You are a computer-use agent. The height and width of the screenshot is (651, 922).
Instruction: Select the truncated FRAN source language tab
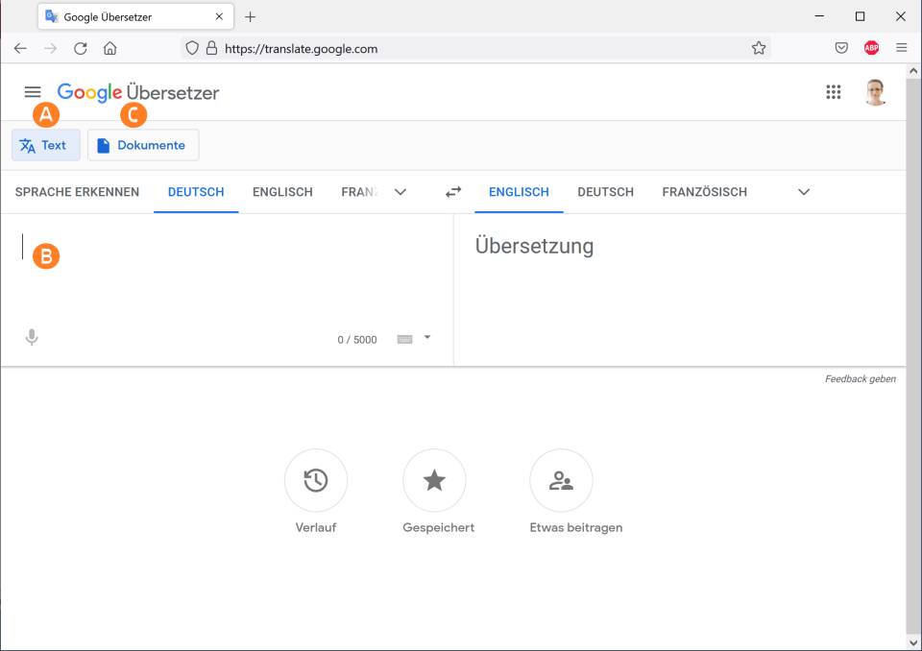tap(359, 192)
